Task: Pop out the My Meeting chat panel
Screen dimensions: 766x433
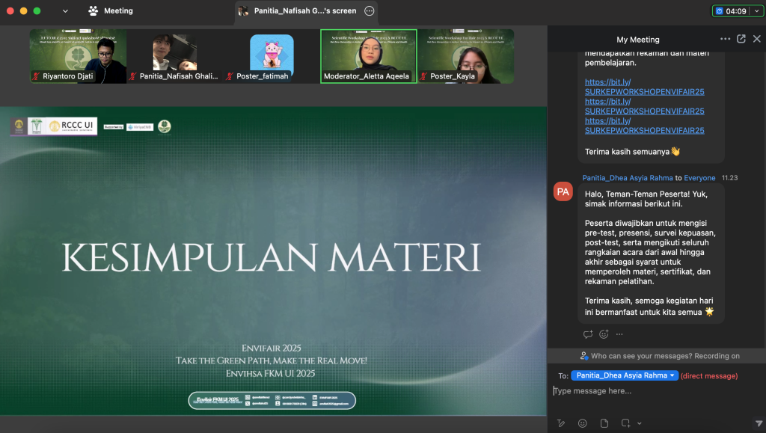Action: (x=741, y=39)
